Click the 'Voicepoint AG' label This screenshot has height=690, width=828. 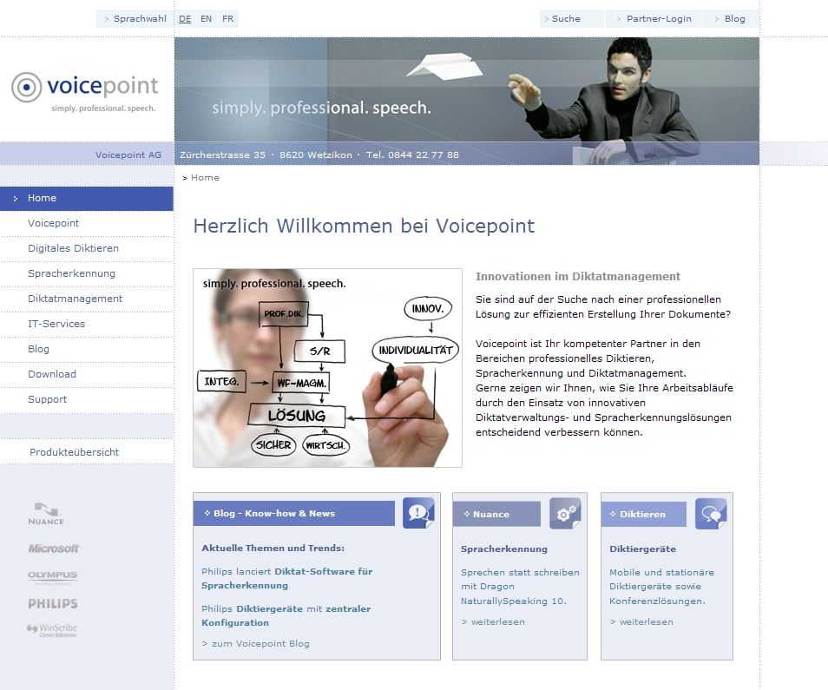(x=128, y=154)
